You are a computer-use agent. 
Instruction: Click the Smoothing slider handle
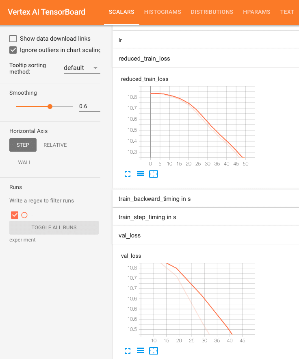(50, 107)
